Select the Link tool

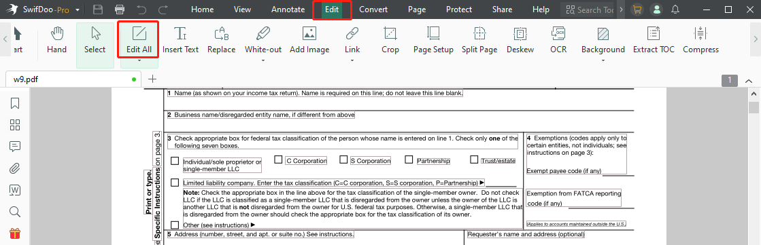pyautogui.click(x=352, y=40)
